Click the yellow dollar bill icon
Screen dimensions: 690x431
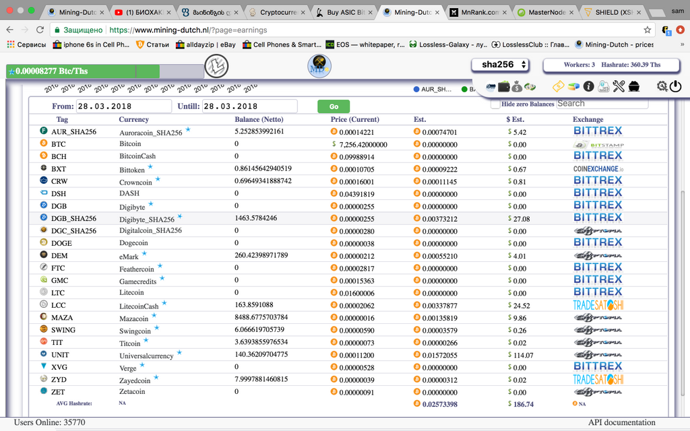click(x=558, y=87)
